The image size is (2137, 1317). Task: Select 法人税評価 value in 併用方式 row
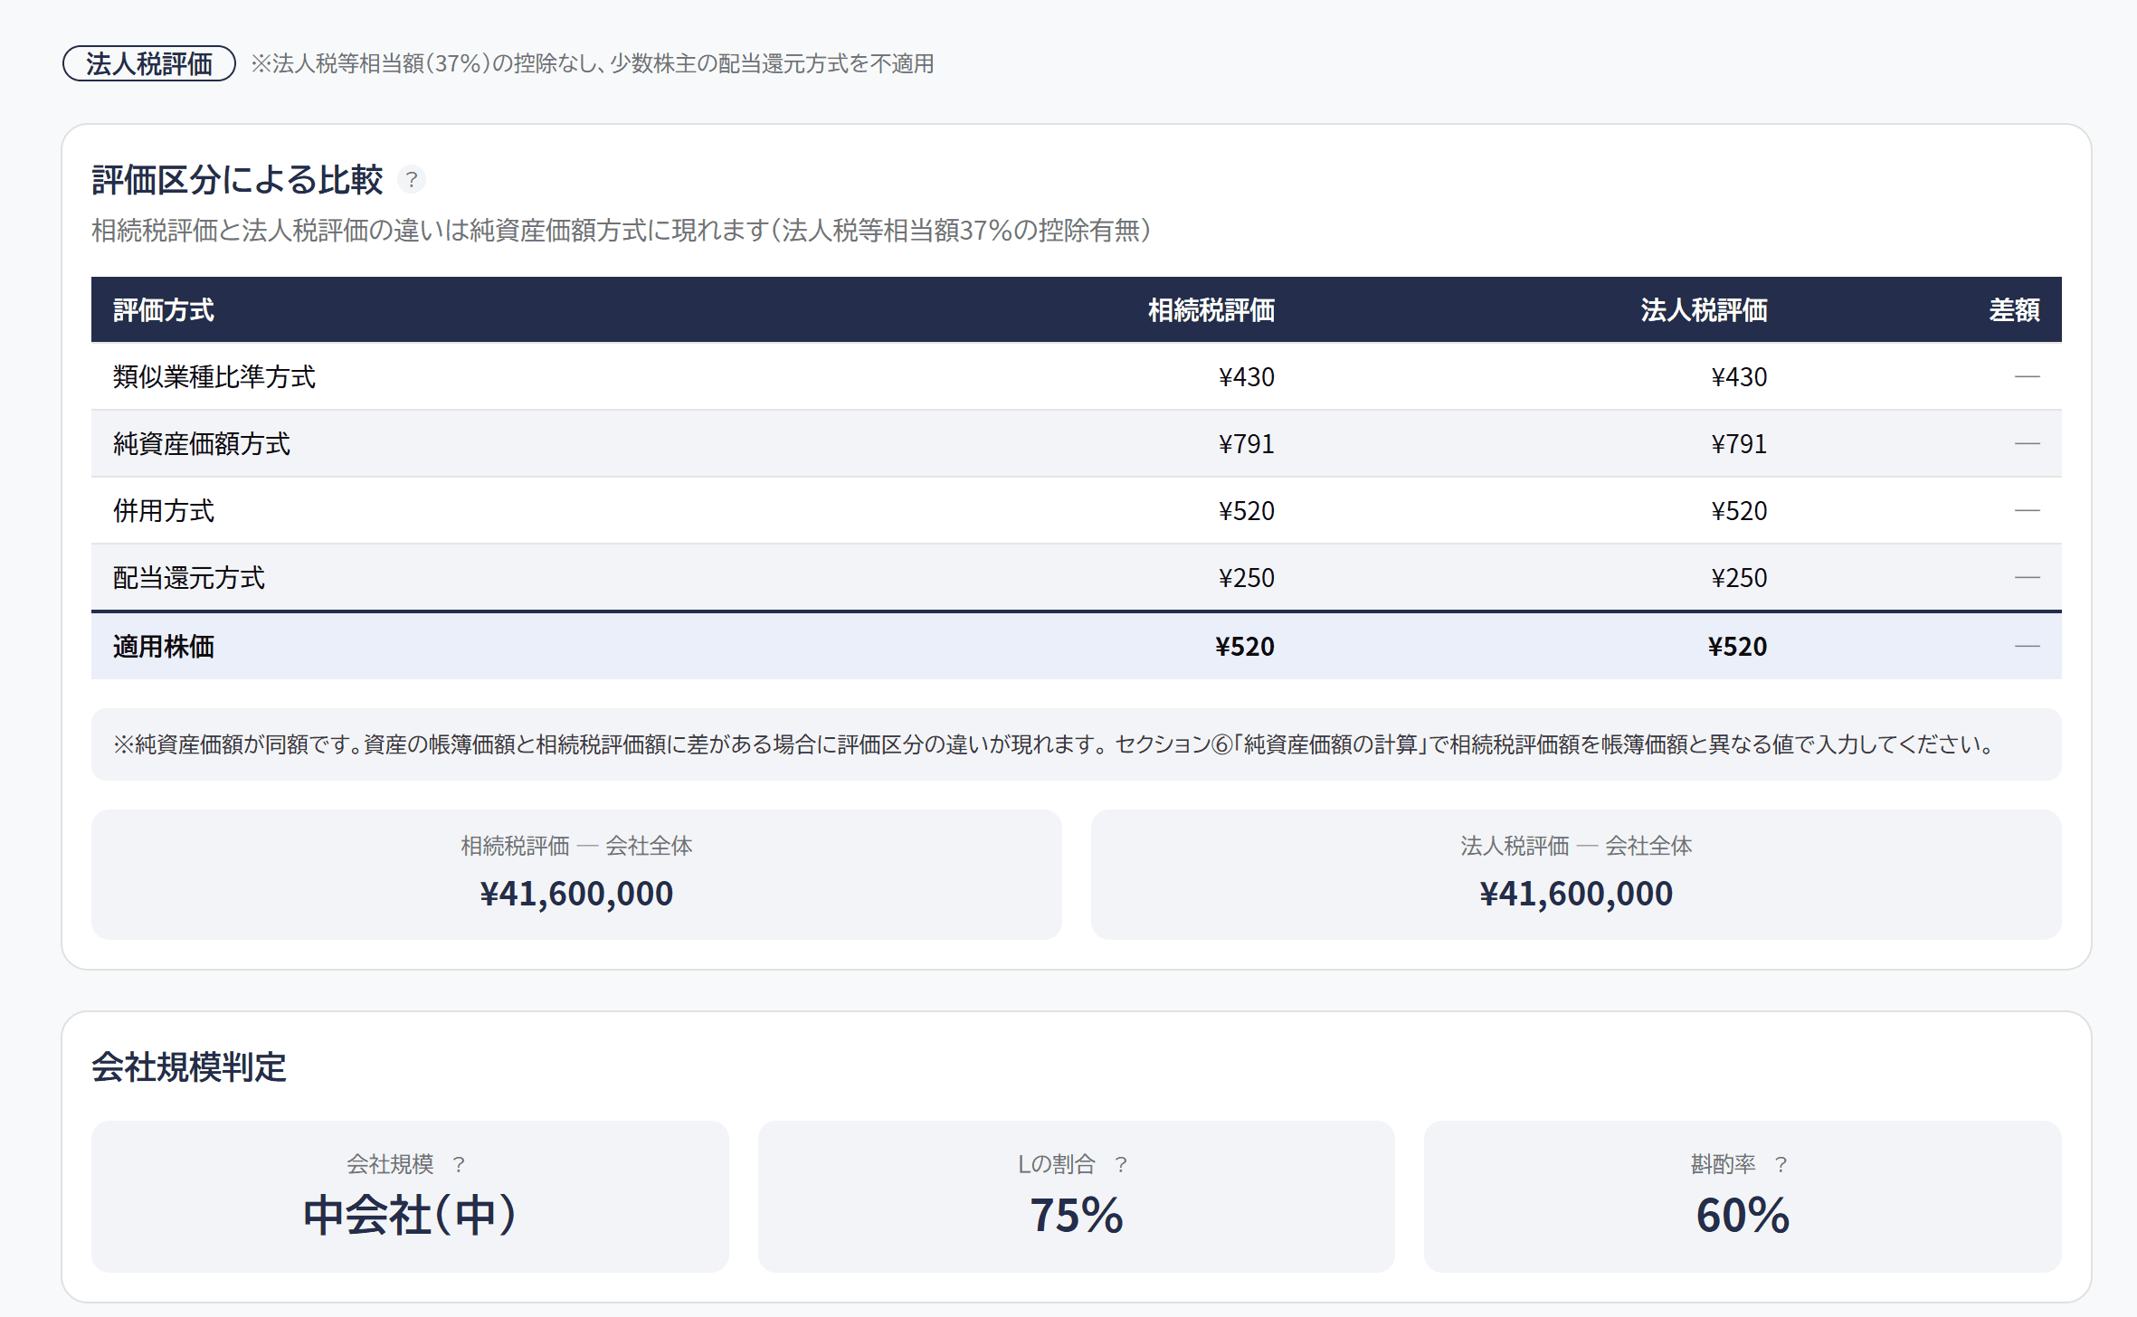tap(1739, 510)
